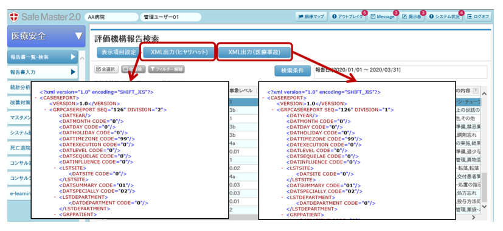Open the アウトブレイク outbreak alerts
The width and height of the screenshot is (503, 231).
(348, 16)
